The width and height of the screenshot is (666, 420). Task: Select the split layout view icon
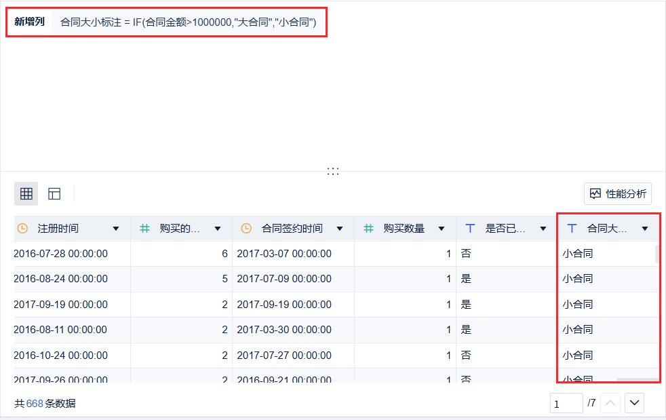click(54, 193)
